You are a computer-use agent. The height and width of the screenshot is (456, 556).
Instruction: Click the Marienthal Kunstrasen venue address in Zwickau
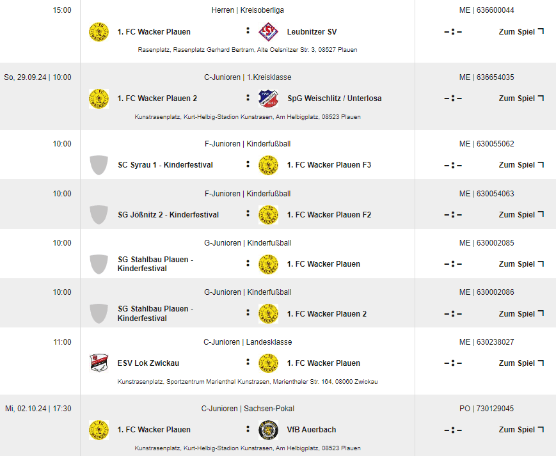(248, 382)
